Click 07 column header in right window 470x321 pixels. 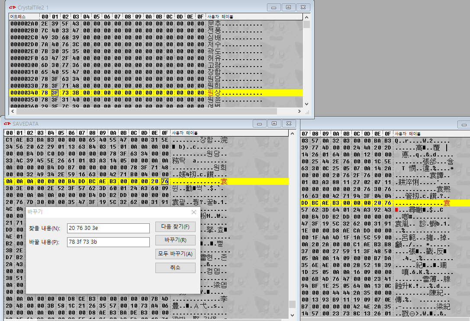pyautogui.click(x=305, y=134)
